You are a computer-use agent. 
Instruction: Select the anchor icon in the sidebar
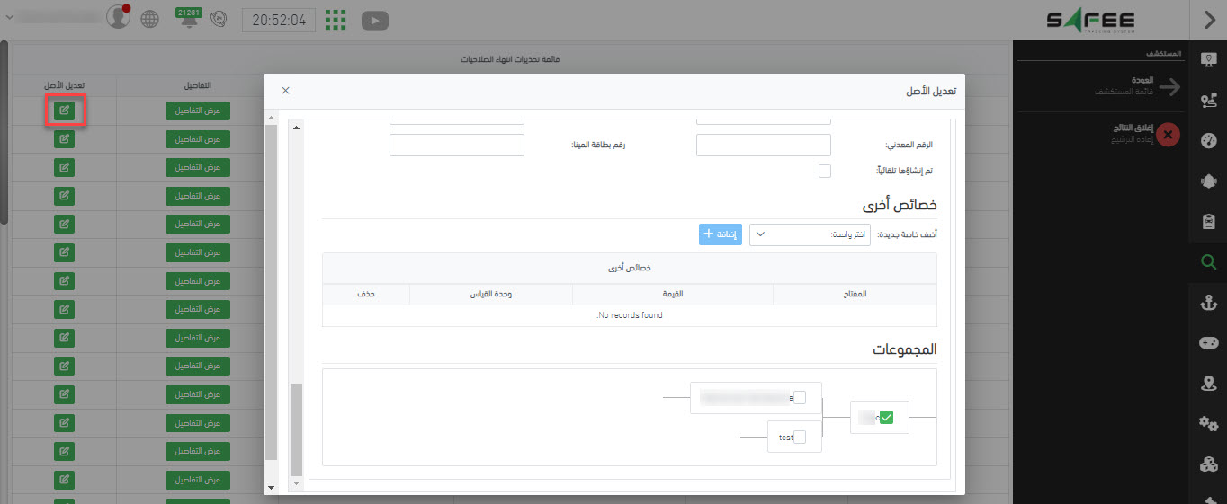pyautogui.click(x=1208, y=303)
